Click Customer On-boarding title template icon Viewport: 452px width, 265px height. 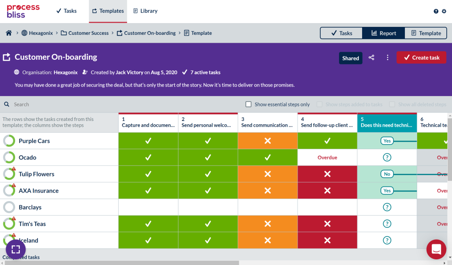(x=7, y=57)
